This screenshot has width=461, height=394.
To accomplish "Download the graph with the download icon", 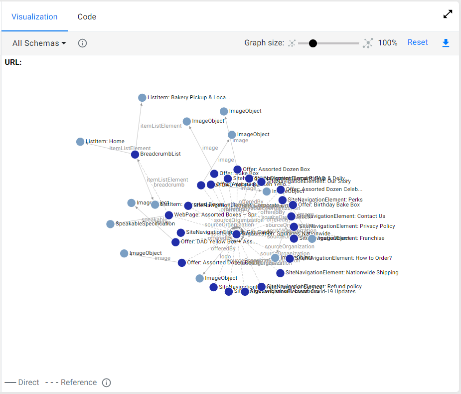I will point(446,43).
